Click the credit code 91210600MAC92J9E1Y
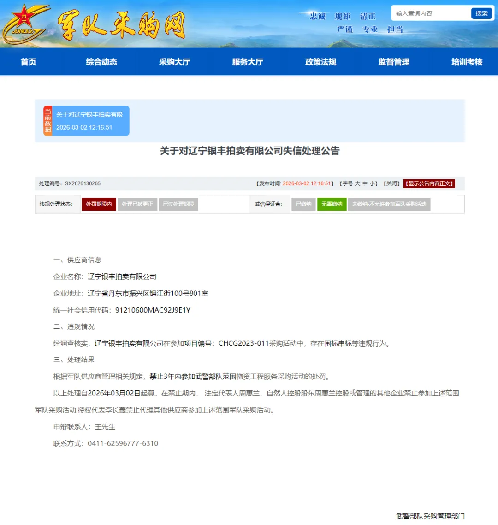Screen dimensions: 498x525 click(x=153, y=310)
